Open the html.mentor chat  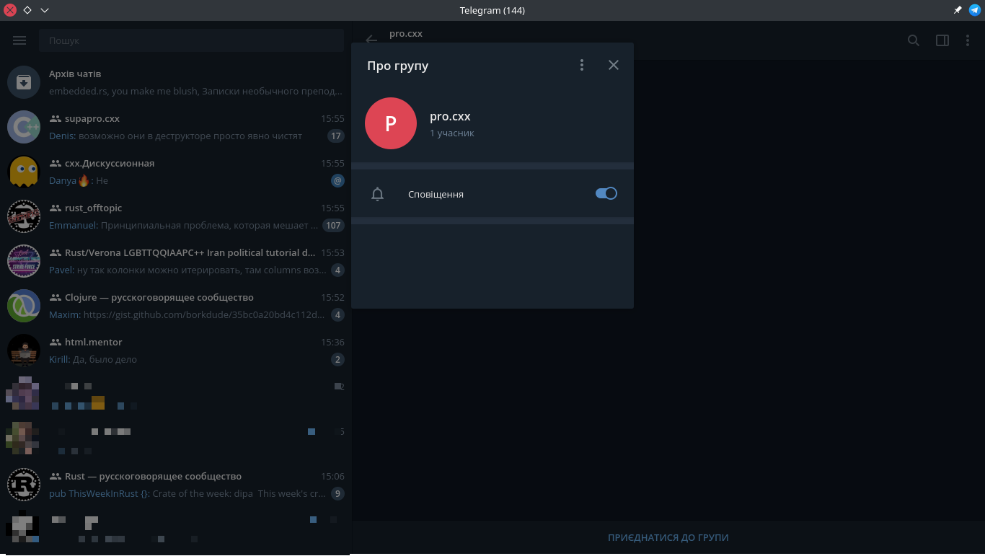176,350
